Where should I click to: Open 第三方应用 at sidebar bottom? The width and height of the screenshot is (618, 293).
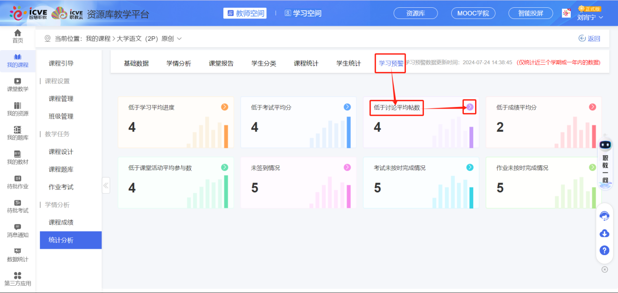point(18,278)
